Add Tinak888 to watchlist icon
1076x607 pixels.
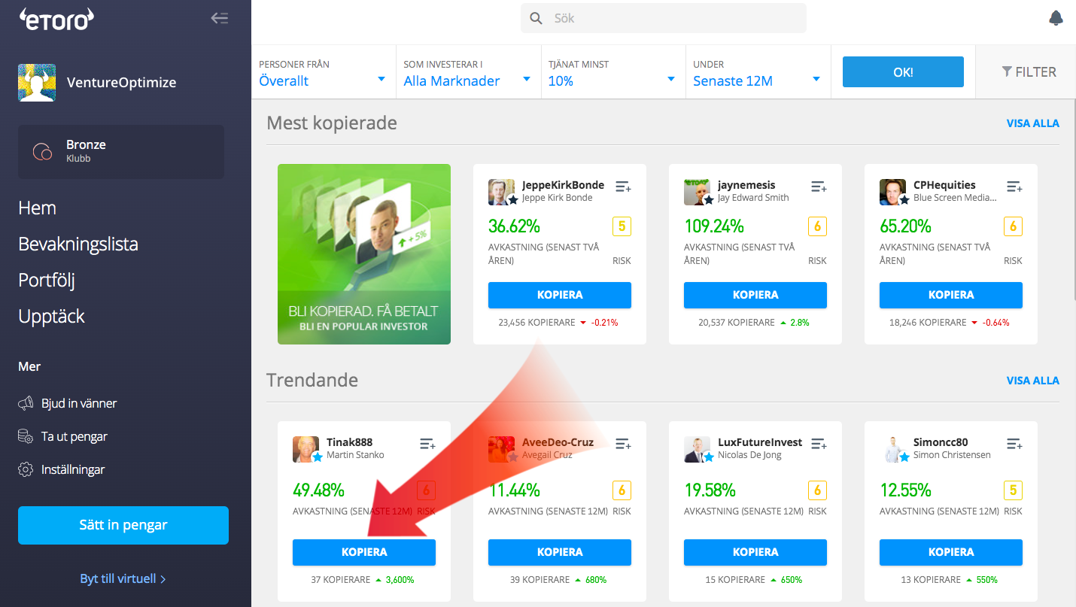coord(427,444)
